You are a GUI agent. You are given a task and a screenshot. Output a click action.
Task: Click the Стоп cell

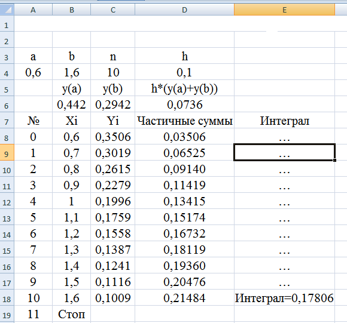coord(71,313)
